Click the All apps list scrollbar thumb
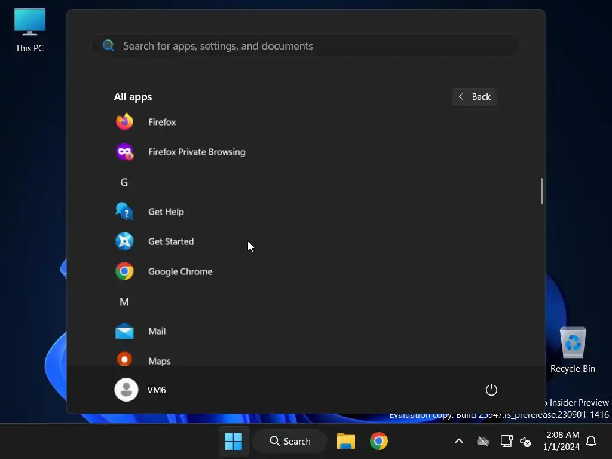The height and width of the screenshot is (459, 612). click(x=541, y=191)
